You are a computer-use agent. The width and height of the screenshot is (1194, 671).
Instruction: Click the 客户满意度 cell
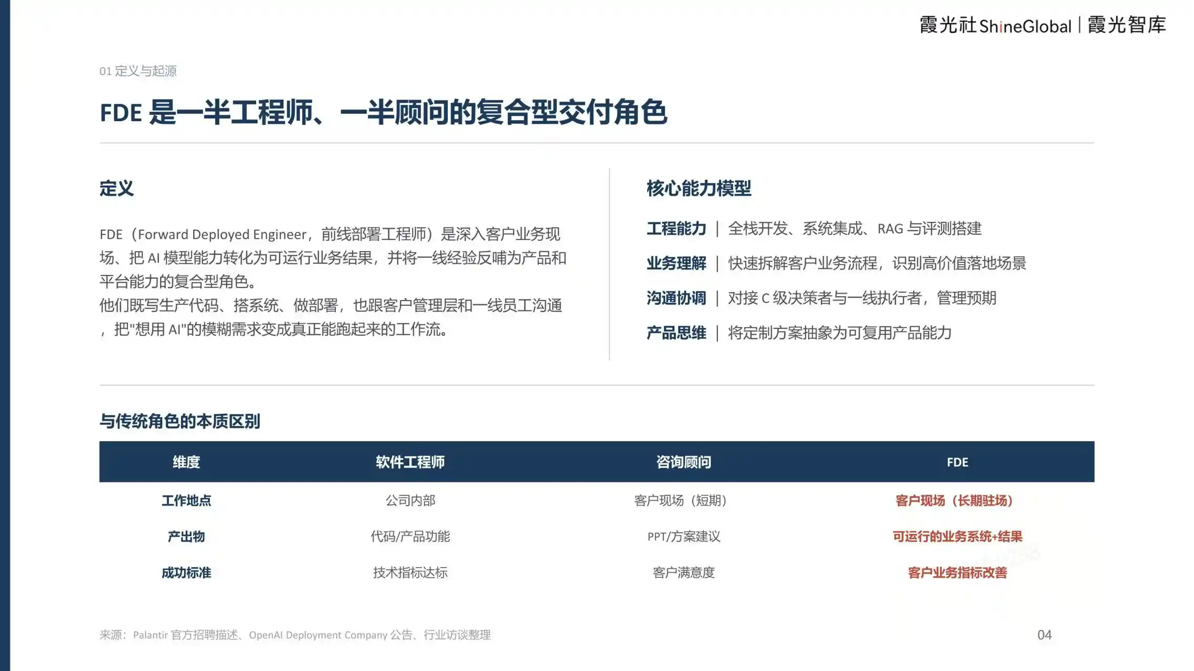point(683,572)
